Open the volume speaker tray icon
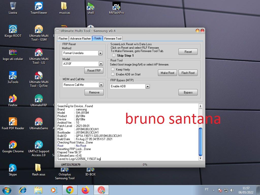The height and width of the screenshot is (195, 260). pyautogui.click(x=232, y=190)
